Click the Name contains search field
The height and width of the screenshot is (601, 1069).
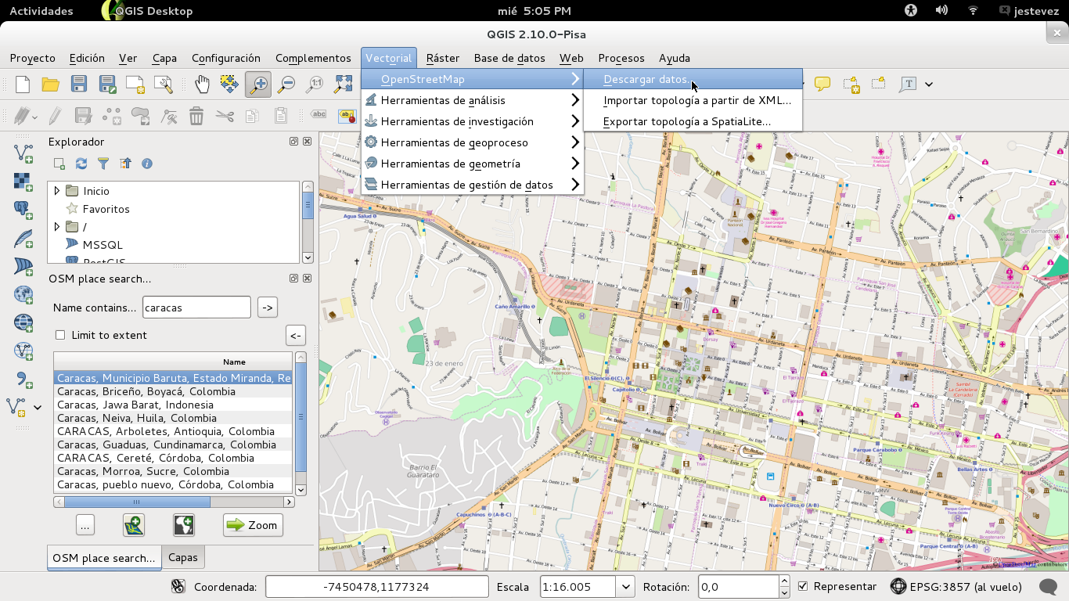point(196,308)
